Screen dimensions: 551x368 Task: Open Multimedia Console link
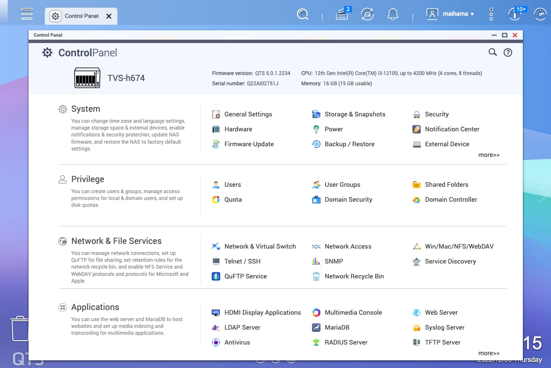coord(353,313)
